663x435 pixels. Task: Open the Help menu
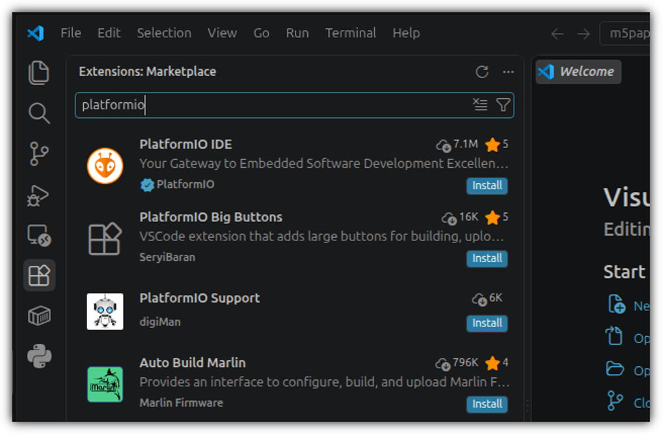point(406,33)
